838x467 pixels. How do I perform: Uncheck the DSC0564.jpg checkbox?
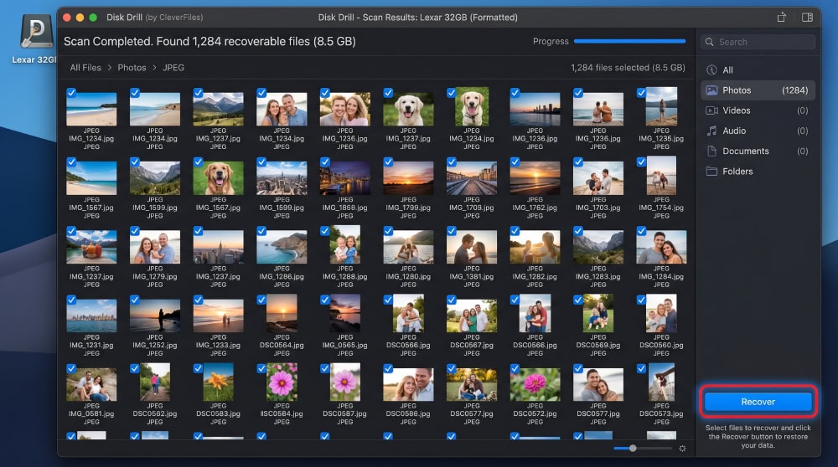click(x=261, y=300)
